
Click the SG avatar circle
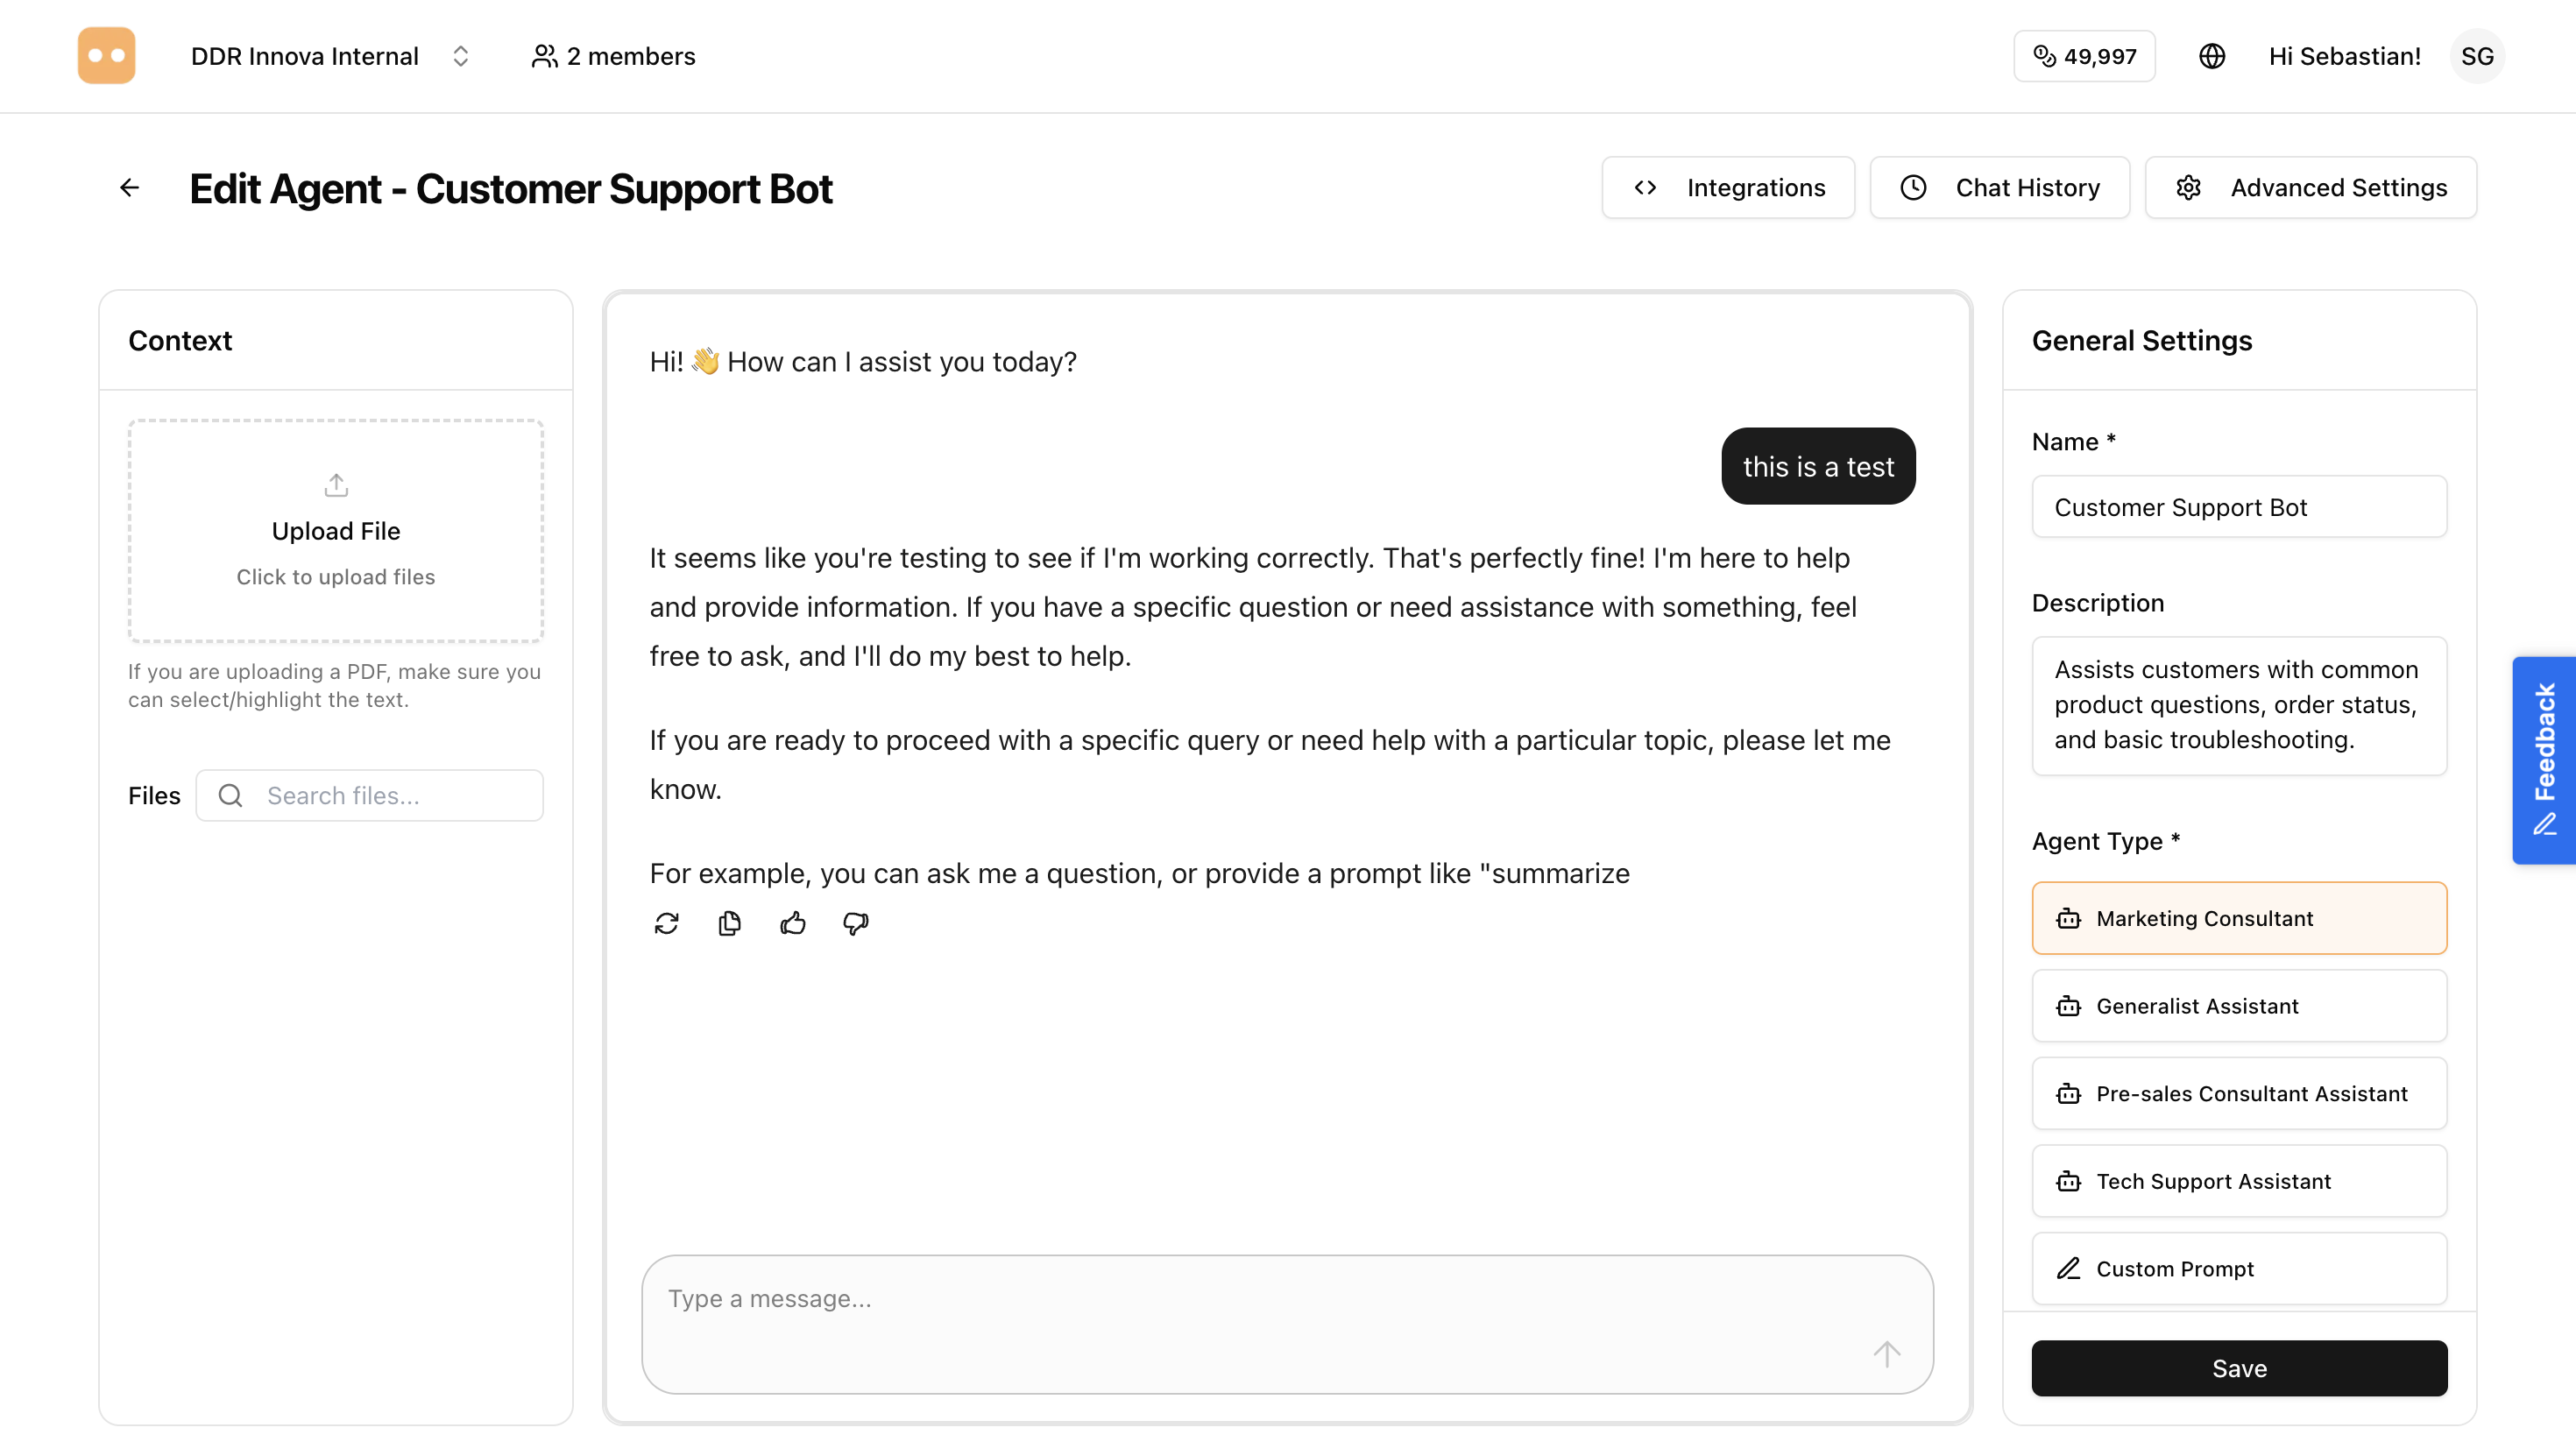tap(2478, 56)
